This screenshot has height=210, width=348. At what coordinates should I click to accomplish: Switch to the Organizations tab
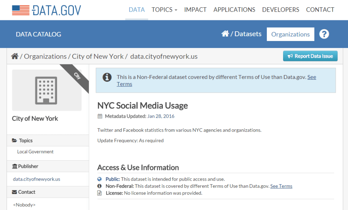[290, 35]
